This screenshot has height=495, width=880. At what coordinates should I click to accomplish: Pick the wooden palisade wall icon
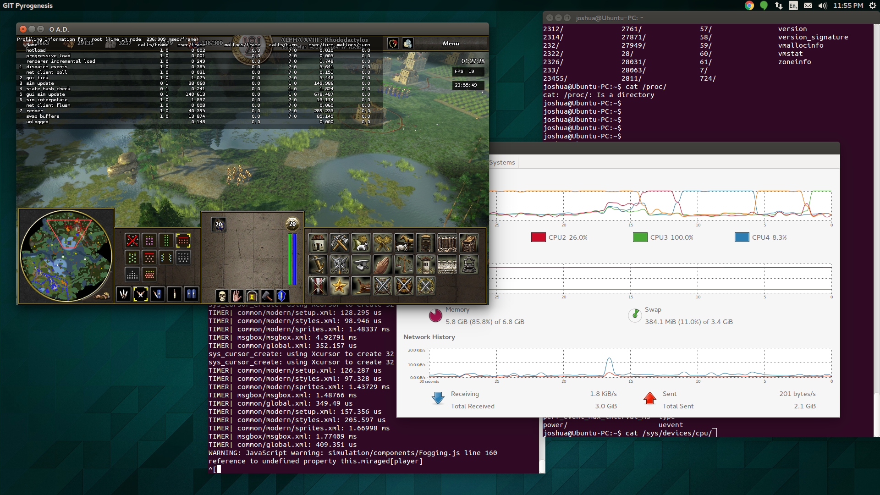click(x=447, y=243)
